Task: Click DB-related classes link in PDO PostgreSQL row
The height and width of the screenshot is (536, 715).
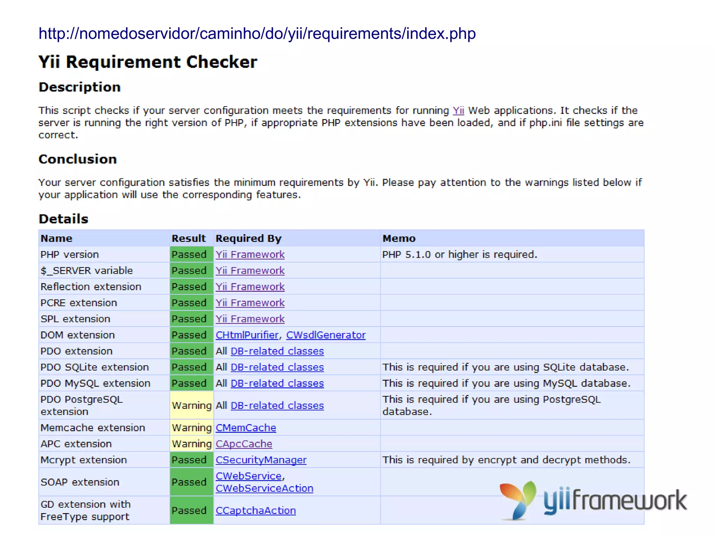Action: 277,405
